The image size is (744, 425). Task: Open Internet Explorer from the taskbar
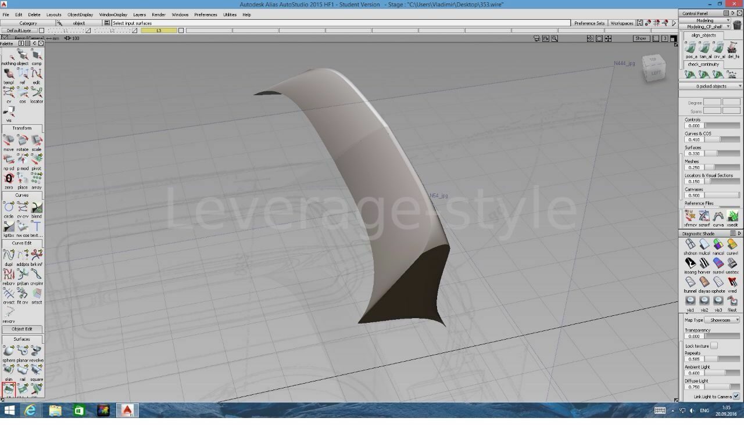point(30,410)
